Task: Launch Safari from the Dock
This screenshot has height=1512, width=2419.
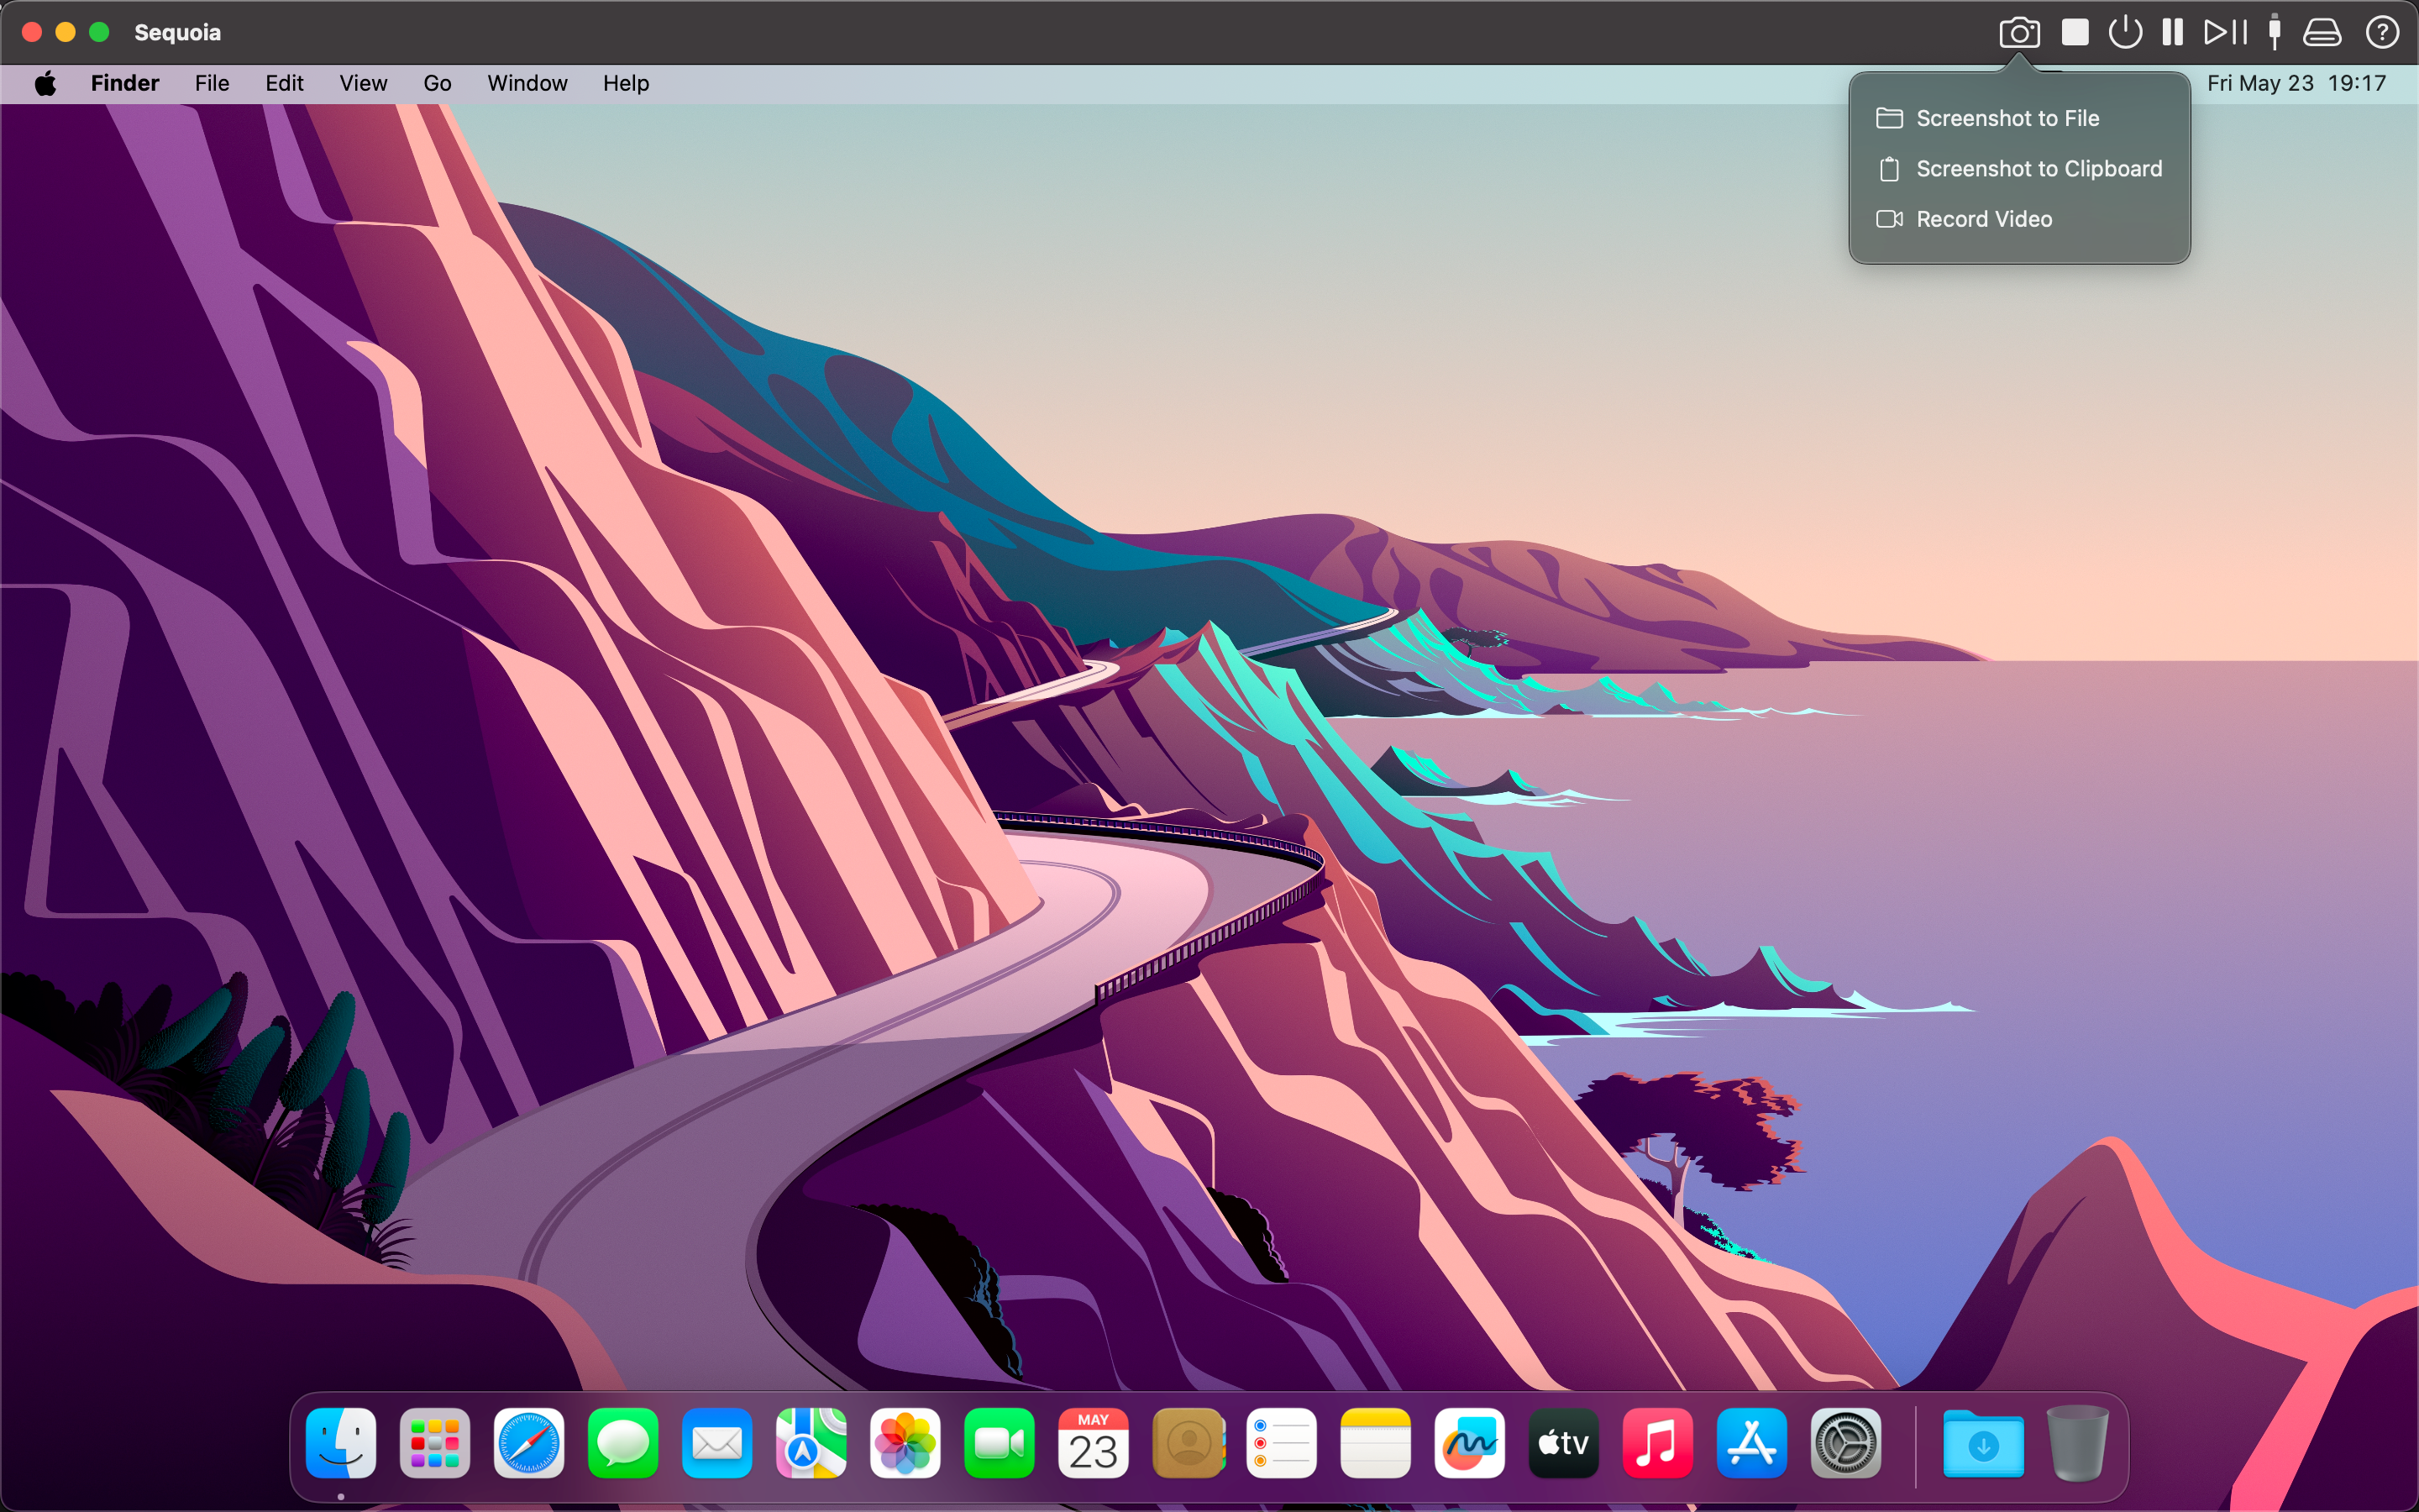Action: tap(529, 1443)
